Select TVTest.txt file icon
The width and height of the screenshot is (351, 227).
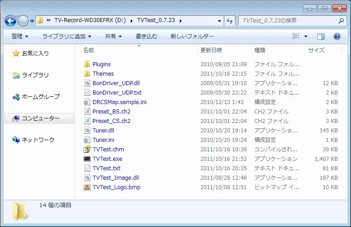(87, 168)
